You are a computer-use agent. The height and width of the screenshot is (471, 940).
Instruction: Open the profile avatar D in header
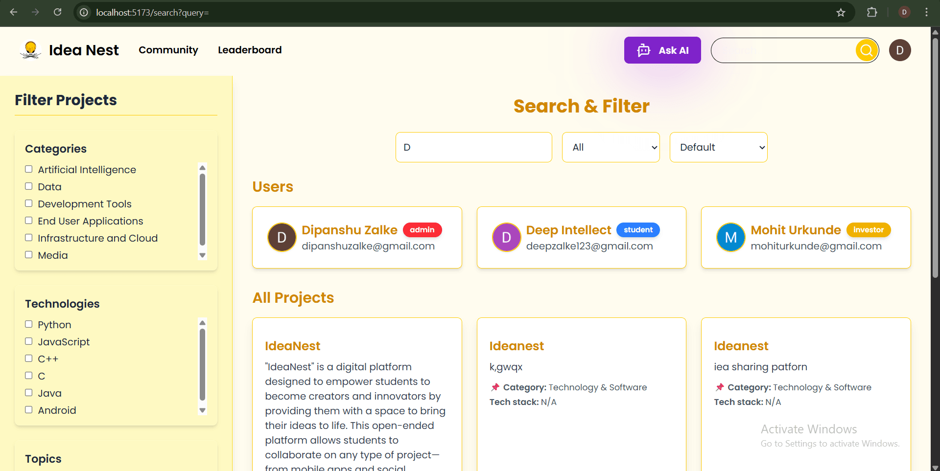pyautogui.click(x=900, y=50)
